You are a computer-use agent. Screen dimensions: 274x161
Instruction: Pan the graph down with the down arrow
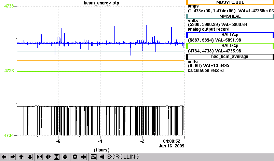[x=30, y=157]
